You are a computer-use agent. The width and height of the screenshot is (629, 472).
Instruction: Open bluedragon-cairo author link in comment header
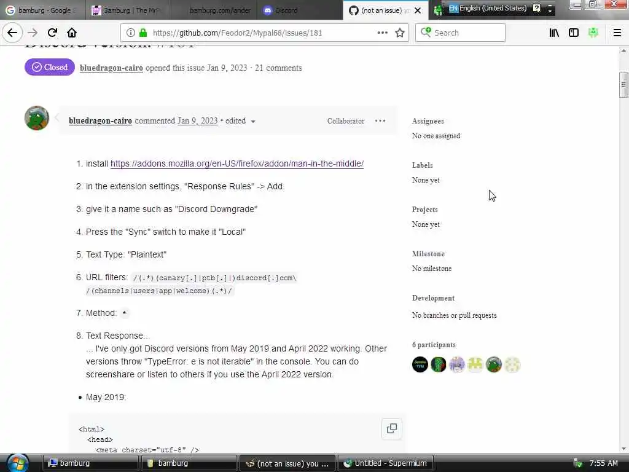pos(100,121)
